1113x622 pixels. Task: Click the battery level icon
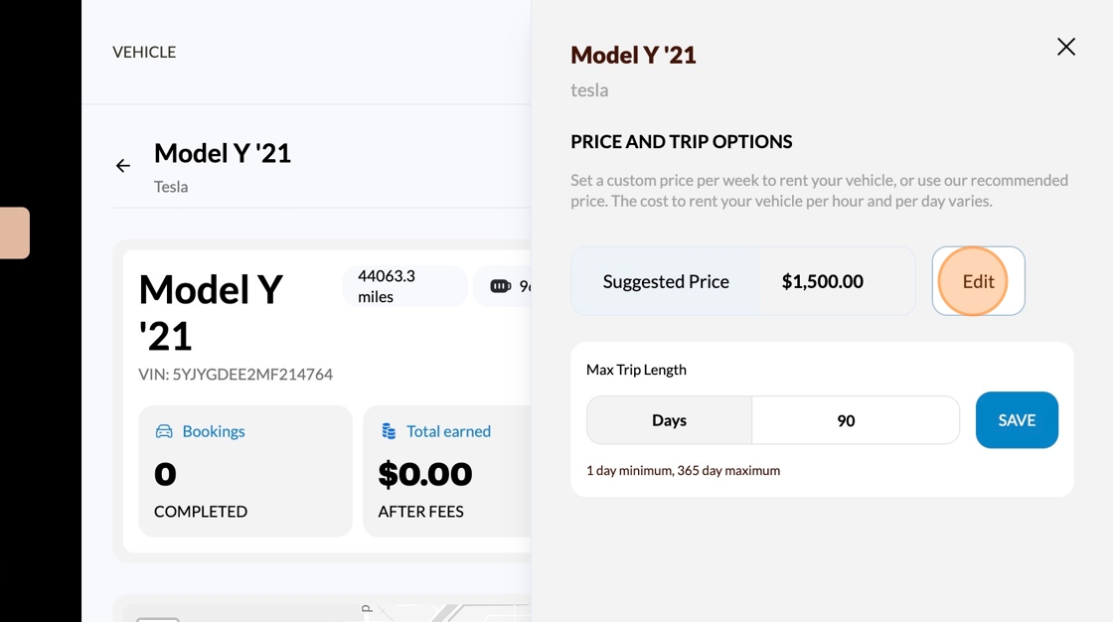coord(501,286)
